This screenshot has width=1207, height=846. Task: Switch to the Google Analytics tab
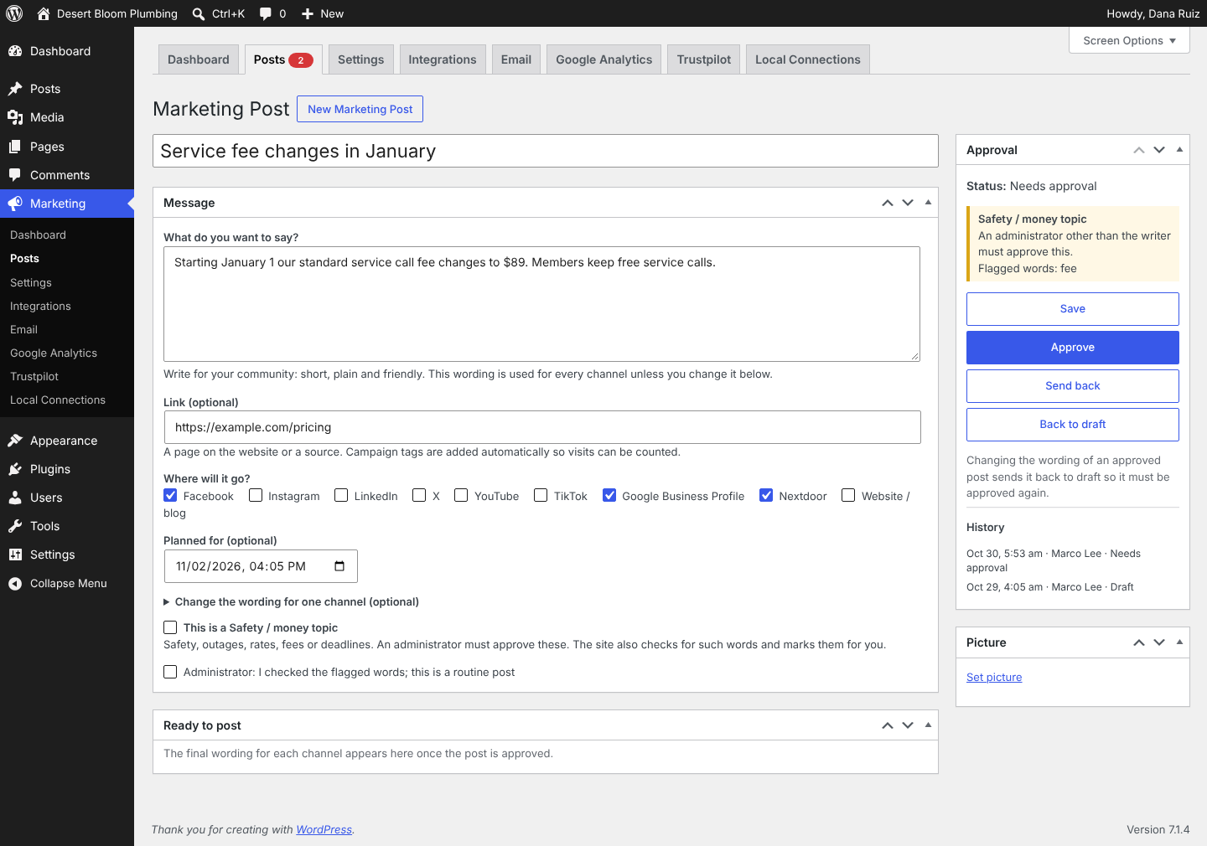(x=603, y=59)
